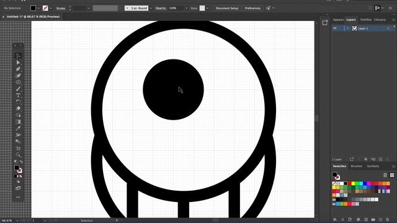This screenshot has width=397, height=223.
Task: Select the Selection tool in the toolbar
Action: [18, 56]
